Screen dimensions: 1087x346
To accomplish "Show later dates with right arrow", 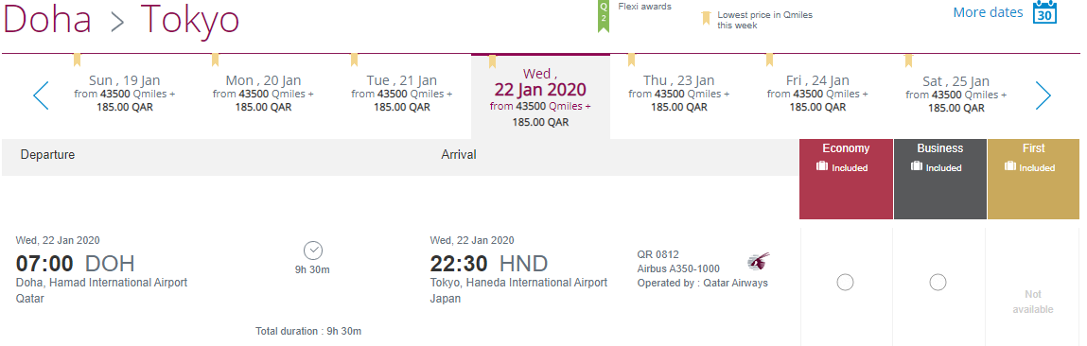I will [1043, 95].
